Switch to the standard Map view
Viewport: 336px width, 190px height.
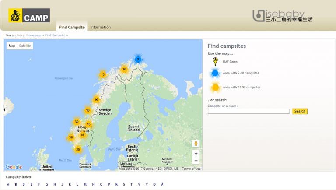12,46
